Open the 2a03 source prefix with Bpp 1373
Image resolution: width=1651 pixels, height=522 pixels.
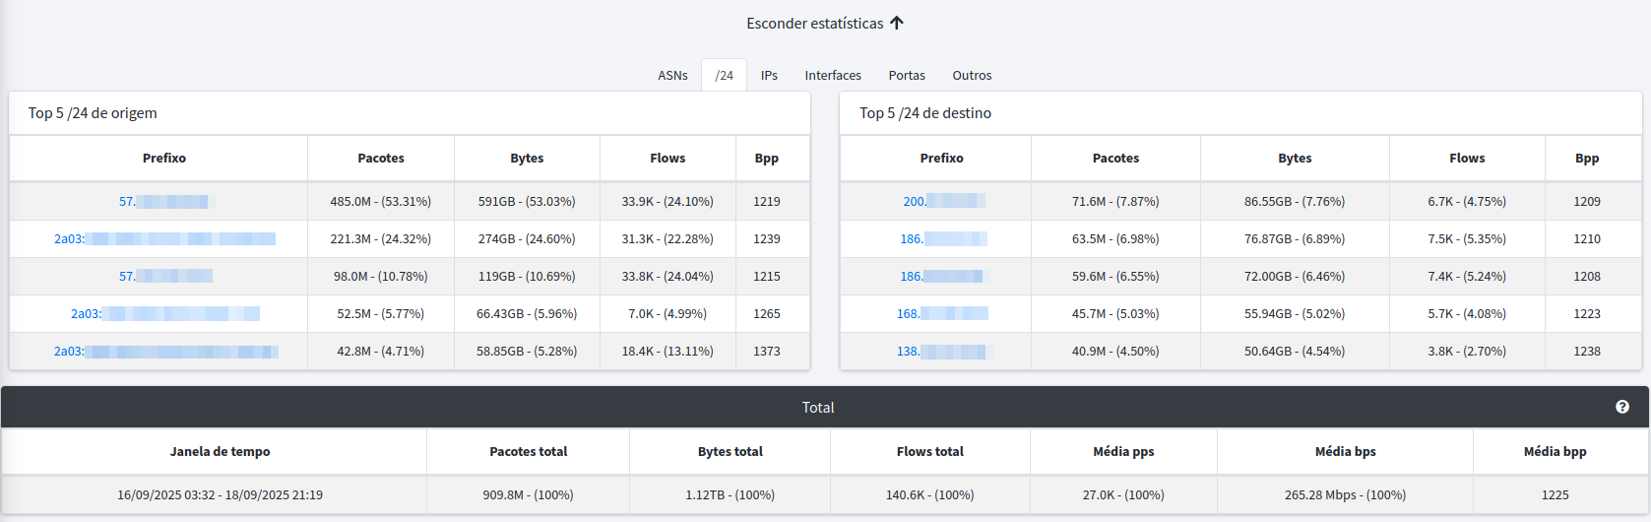pos(163,352)
